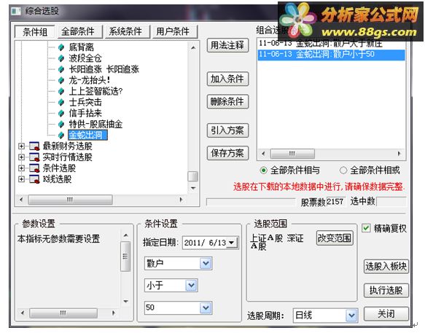The width and height of the screenshot is (425, 333).
Task: Click the diamond icon beside 波段全仓
Action: tap(61, 58)
